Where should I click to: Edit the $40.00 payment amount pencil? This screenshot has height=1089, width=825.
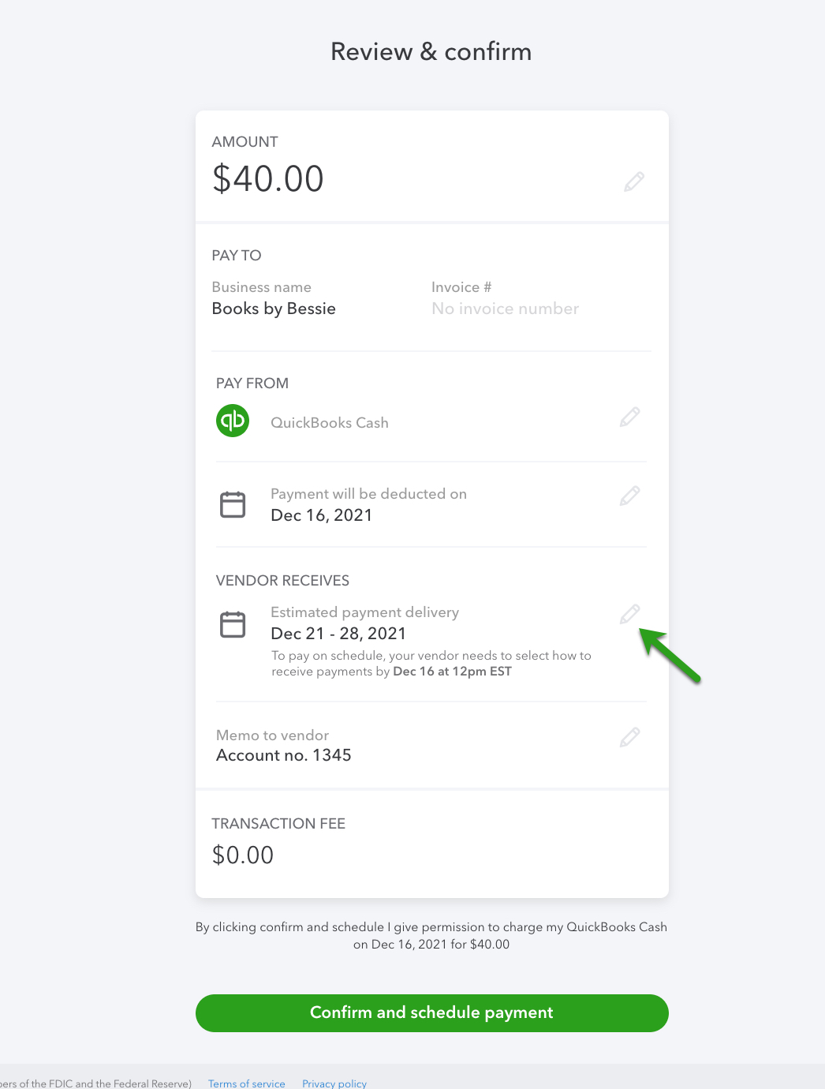[x=634, y=181]
